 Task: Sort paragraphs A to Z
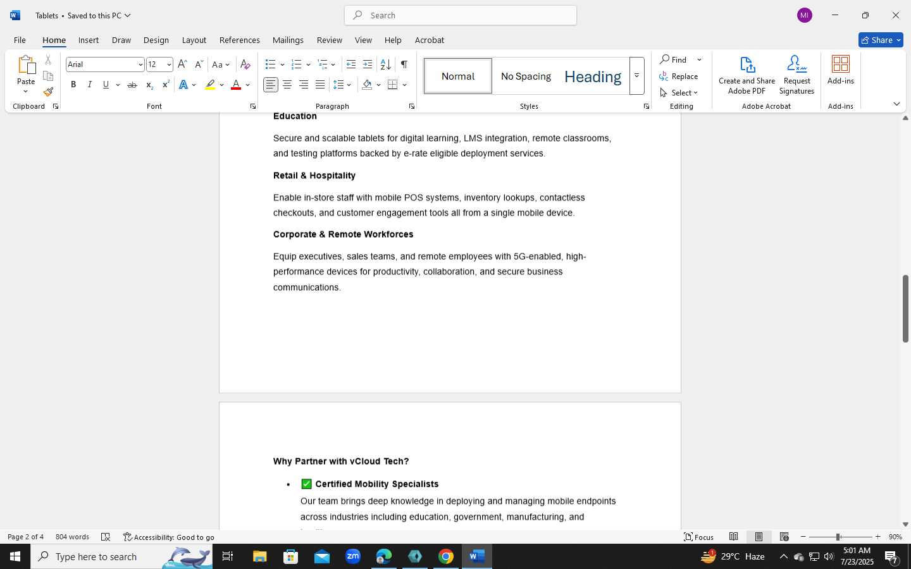click(385, 64)
